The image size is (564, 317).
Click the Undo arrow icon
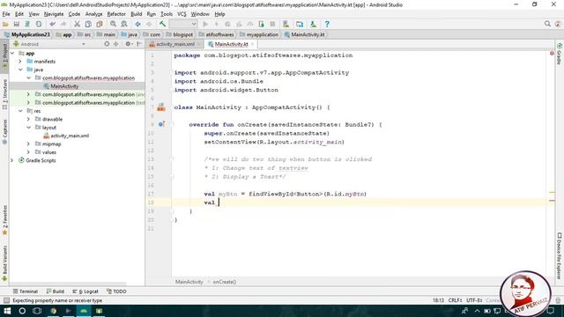[x=53, y=24]
